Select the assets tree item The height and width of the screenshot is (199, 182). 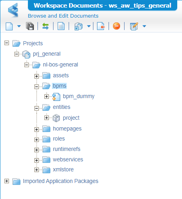click(61, 75)
